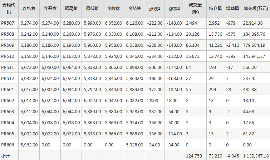Select PR507 highest price 6,280.00

(71, 23)
